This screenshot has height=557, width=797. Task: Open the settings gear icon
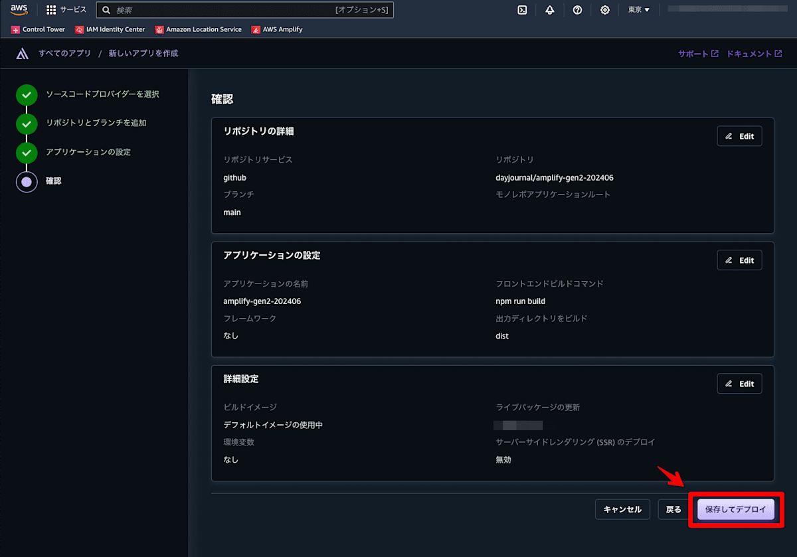(605, 10)
